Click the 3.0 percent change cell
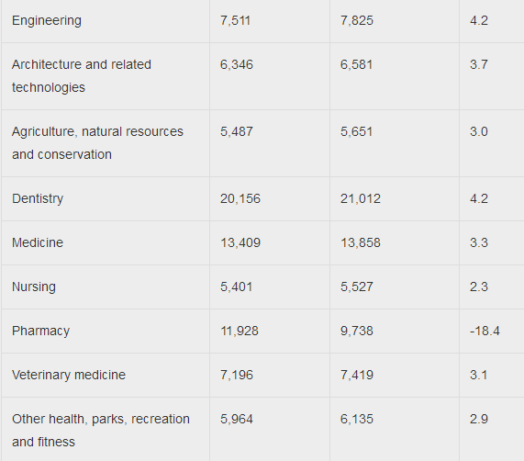The width and height of the screenshot is (524, 461). [x=479, y=131]
